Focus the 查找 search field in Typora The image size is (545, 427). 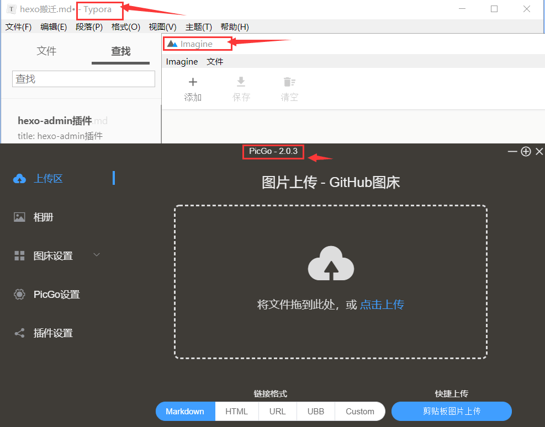[x=83, y=79]
